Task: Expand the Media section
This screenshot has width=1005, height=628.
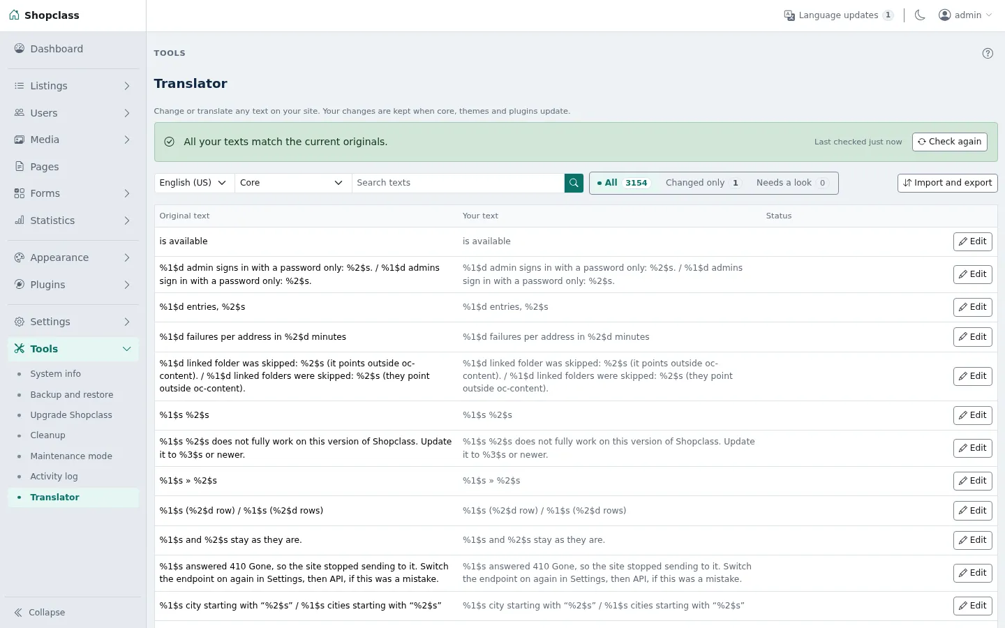Action: tap(73, 140)
